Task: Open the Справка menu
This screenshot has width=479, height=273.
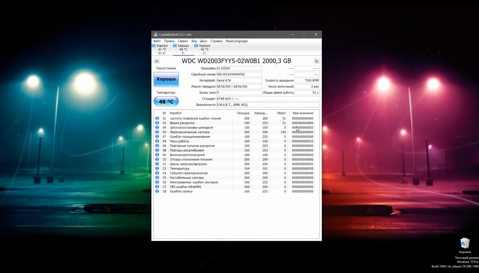Action: tap(216, 41)
